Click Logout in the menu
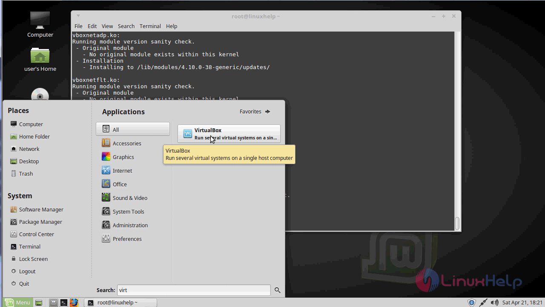 [x=23, y=271]
